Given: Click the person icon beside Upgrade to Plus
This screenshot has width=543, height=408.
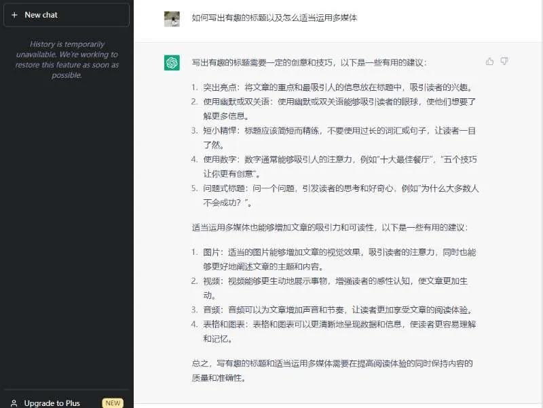Looking at the screenshot, I should tap(14, 403).
